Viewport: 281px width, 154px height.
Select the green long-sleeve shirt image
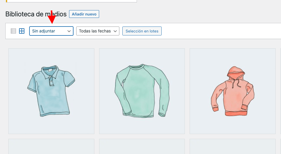point(142,91)
